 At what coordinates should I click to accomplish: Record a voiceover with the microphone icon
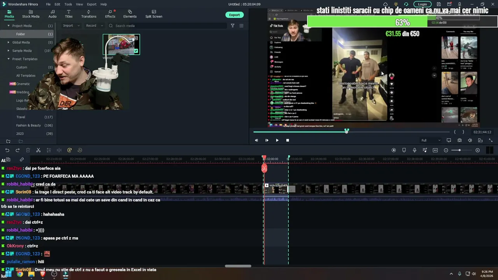tap(414, 150)
